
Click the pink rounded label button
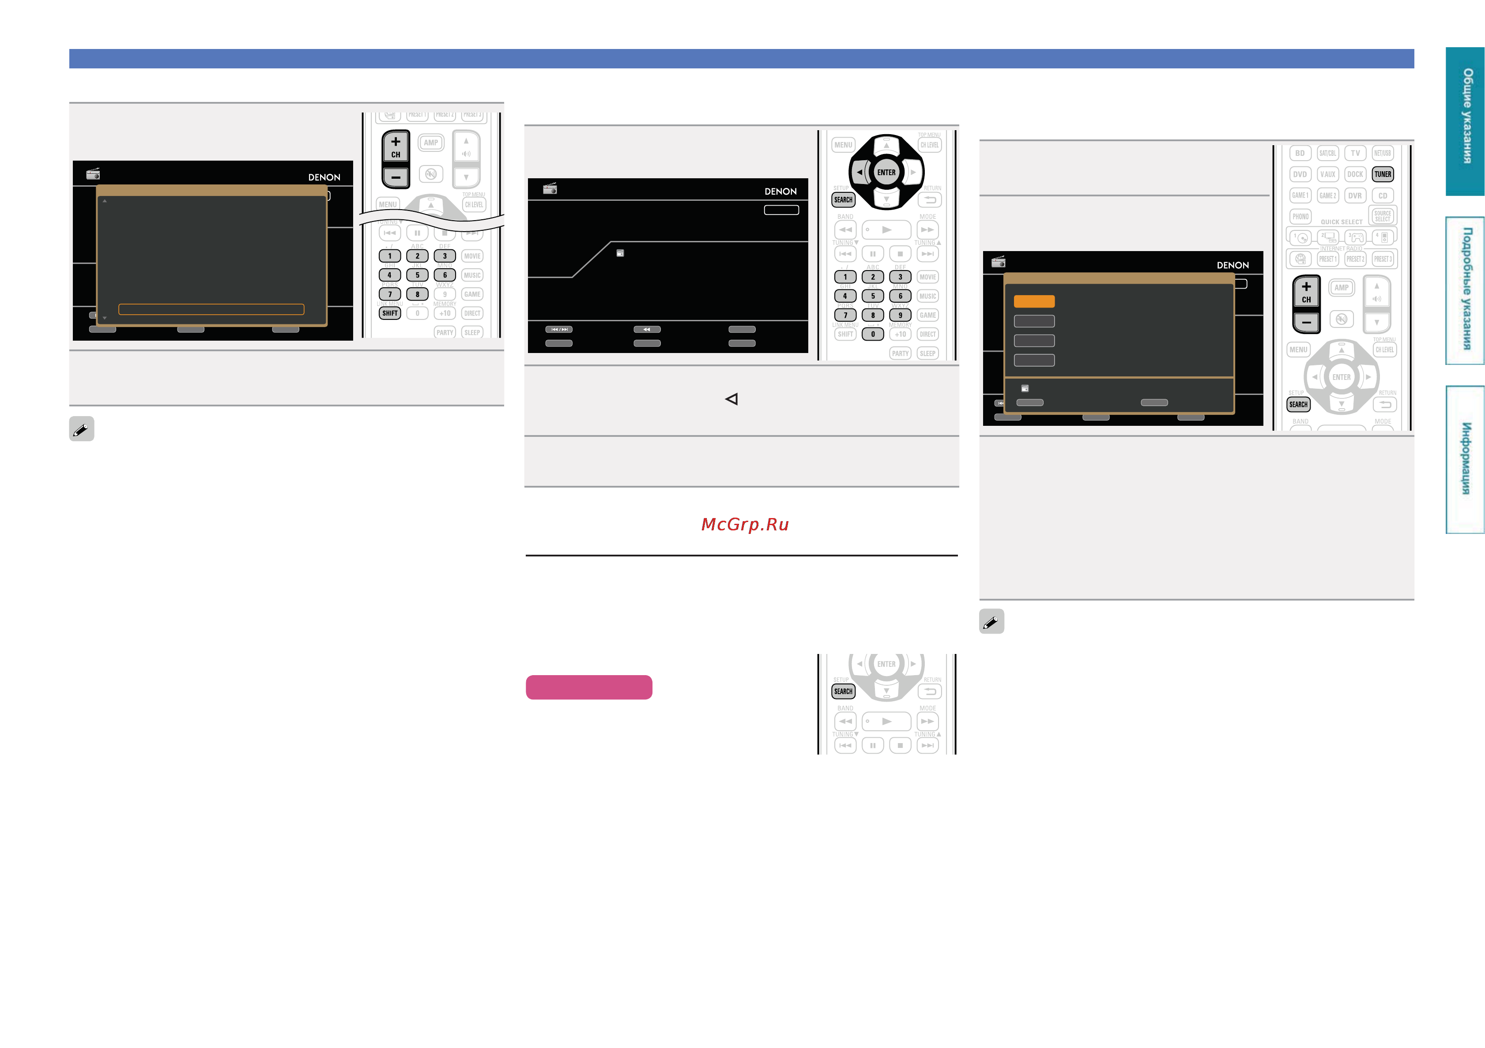(588, 687)
